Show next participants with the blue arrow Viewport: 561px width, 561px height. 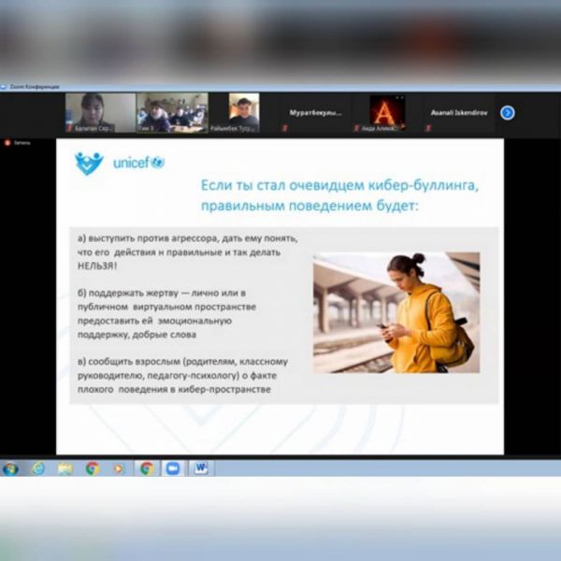point(507,112)
